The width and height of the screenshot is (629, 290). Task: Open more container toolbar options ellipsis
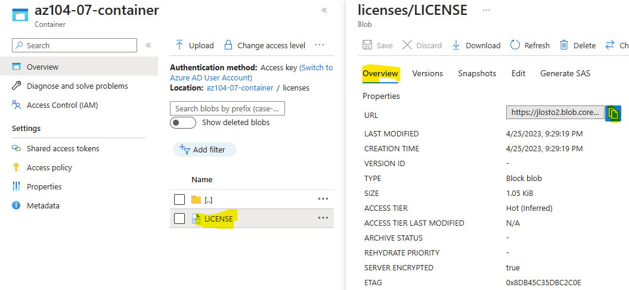pyautogui.click(x=320, y=45)
